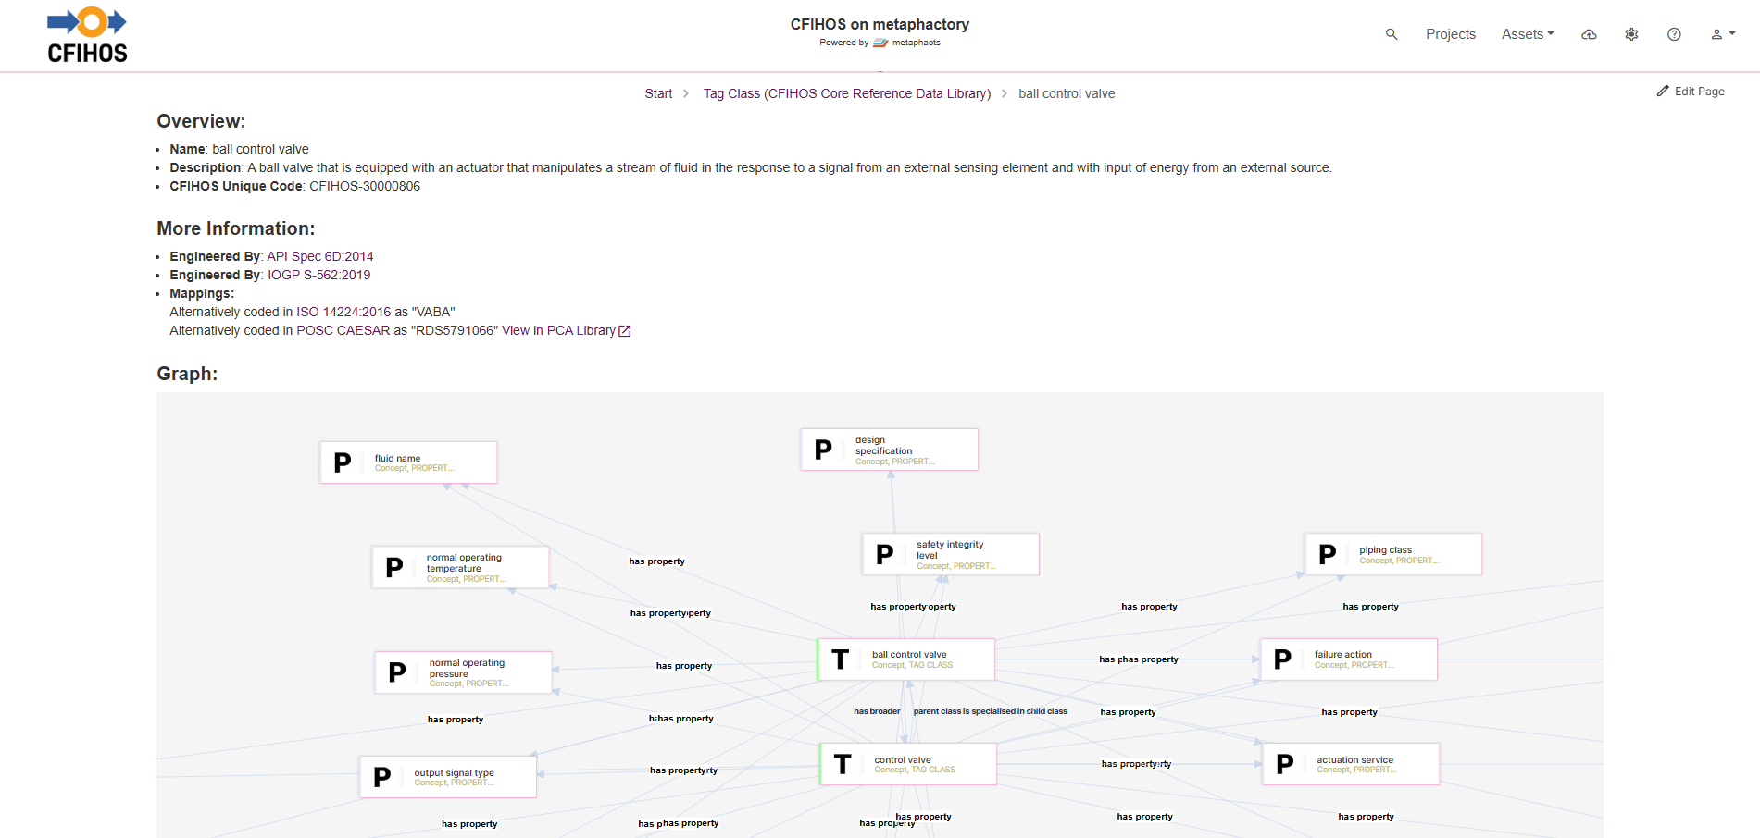The width and height of the screenshot is (1760, 838).
Task: Click the external link icon after PCA Library
Action: [x=625, y=331]
